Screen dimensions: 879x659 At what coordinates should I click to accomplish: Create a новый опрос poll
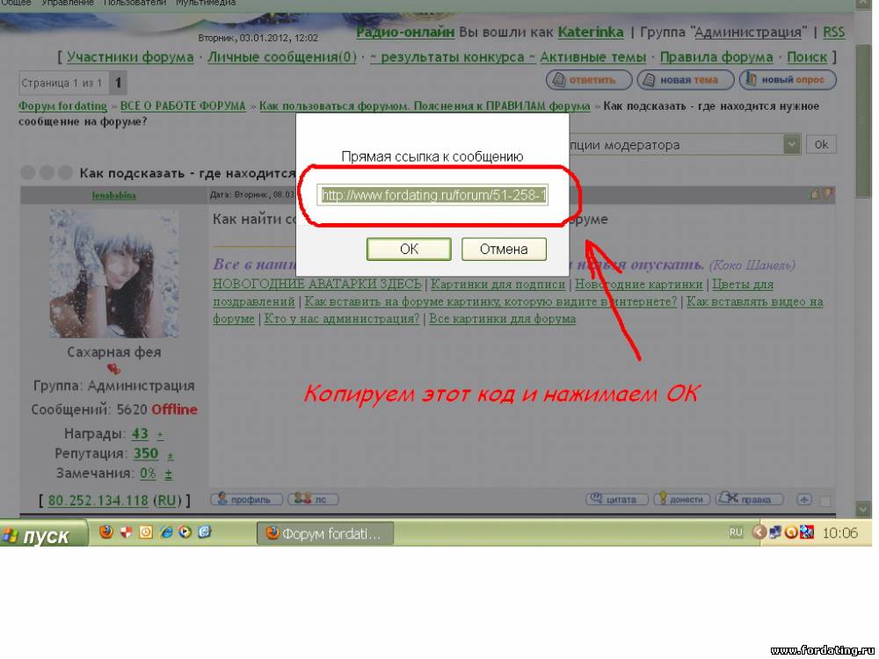(788, 80)
